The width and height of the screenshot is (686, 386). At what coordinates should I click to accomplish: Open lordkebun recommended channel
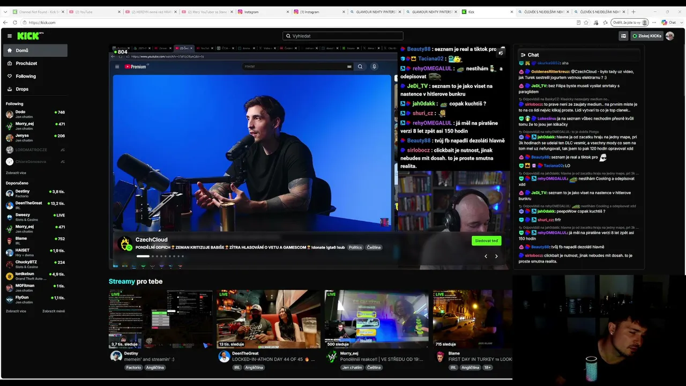pos(35,276)
